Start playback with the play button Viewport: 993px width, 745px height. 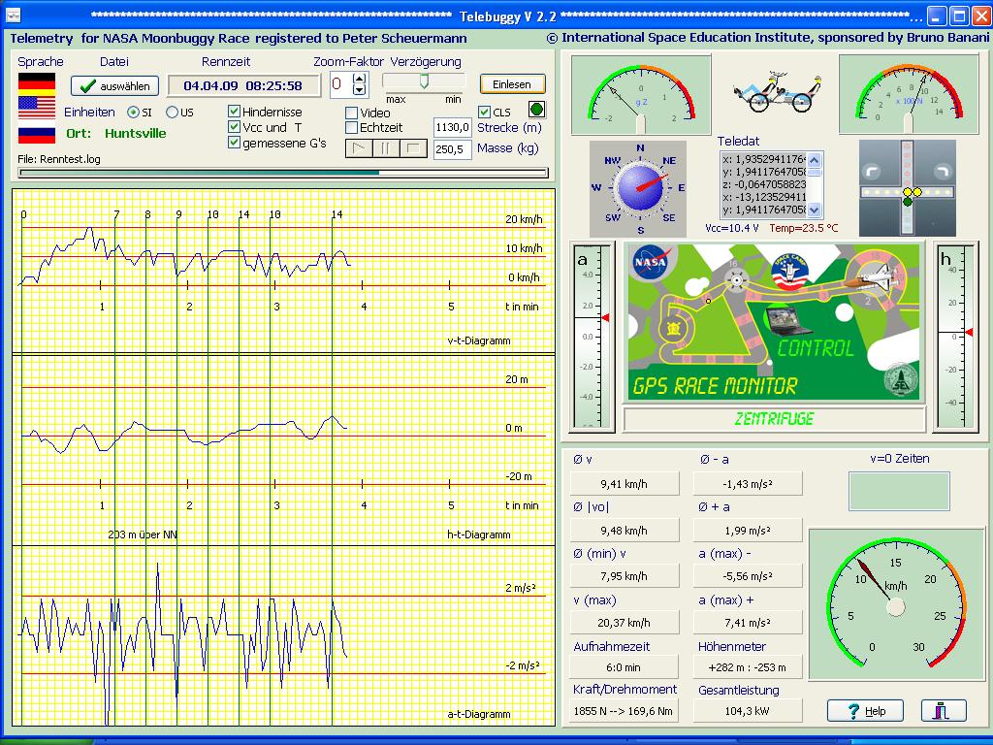pos(359,148)
